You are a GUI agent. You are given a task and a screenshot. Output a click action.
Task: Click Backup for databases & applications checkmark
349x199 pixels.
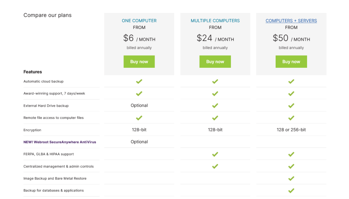[x=291, y=190]
